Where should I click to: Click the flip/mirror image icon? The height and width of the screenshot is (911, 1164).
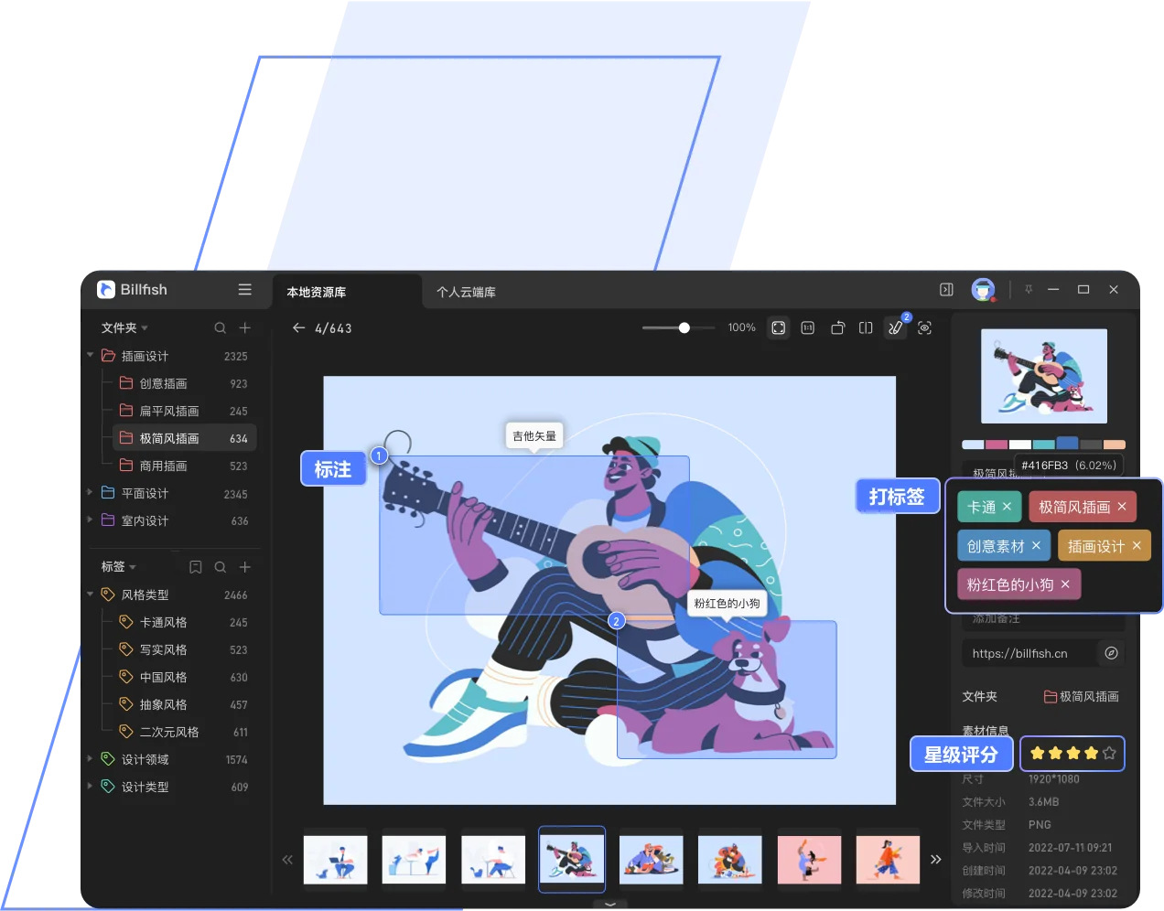(866, 327)
